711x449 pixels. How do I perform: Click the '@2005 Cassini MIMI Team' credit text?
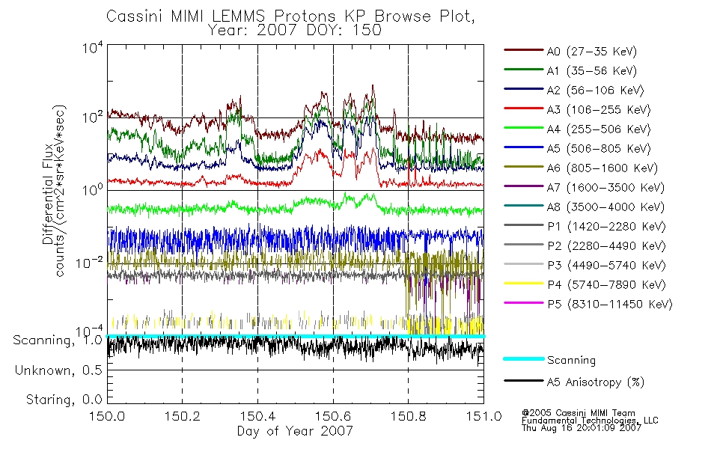tap(579, 413)
